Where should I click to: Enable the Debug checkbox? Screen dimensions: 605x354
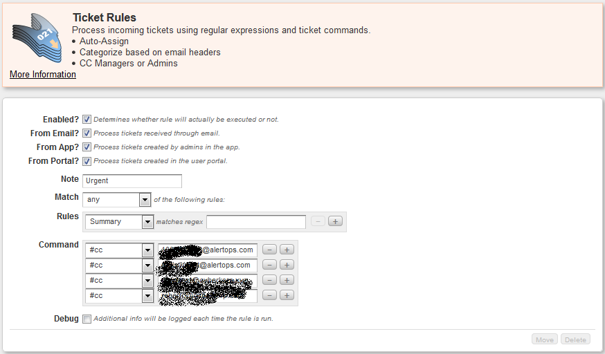[87, 319]
